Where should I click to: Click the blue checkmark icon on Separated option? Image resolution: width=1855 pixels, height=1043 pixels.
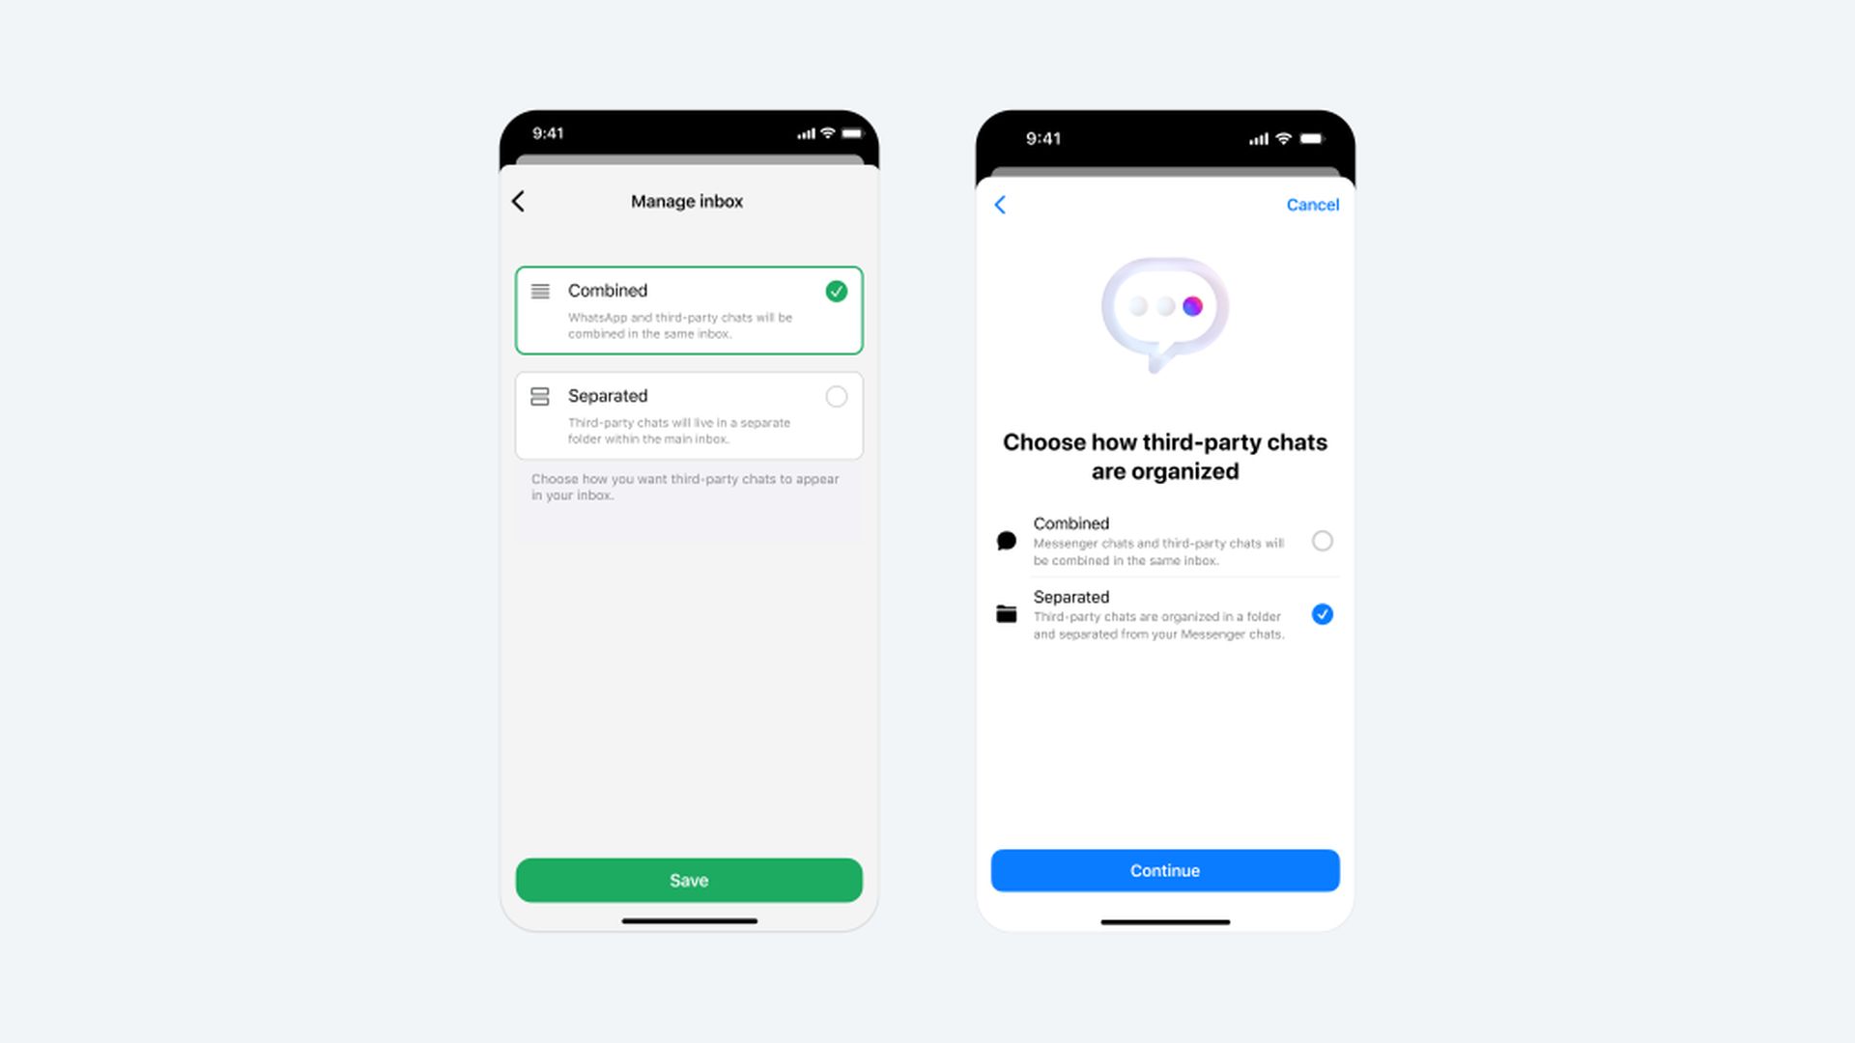point(1323,615)
